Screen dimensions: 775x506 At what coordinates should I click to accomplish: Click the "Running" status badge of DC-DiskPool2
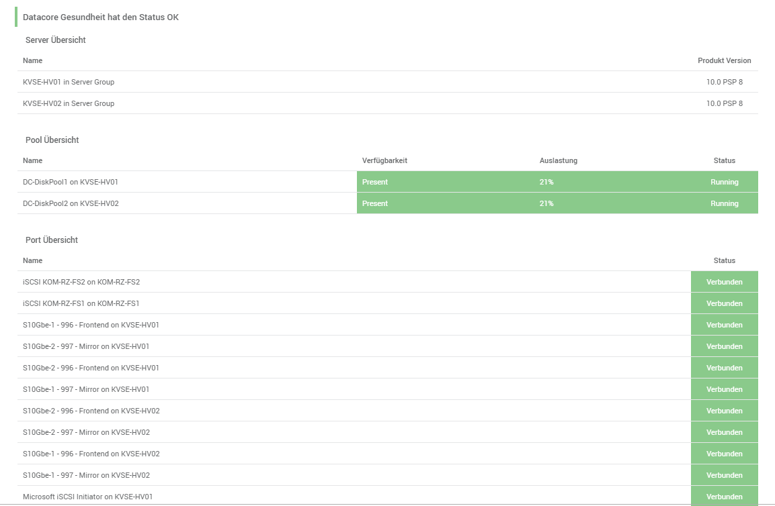[723, 203]
